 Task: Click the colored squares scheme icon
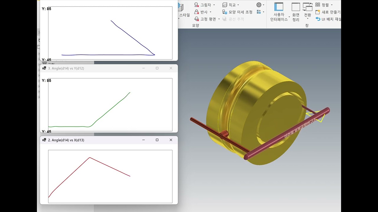click(x=259, y=12)
